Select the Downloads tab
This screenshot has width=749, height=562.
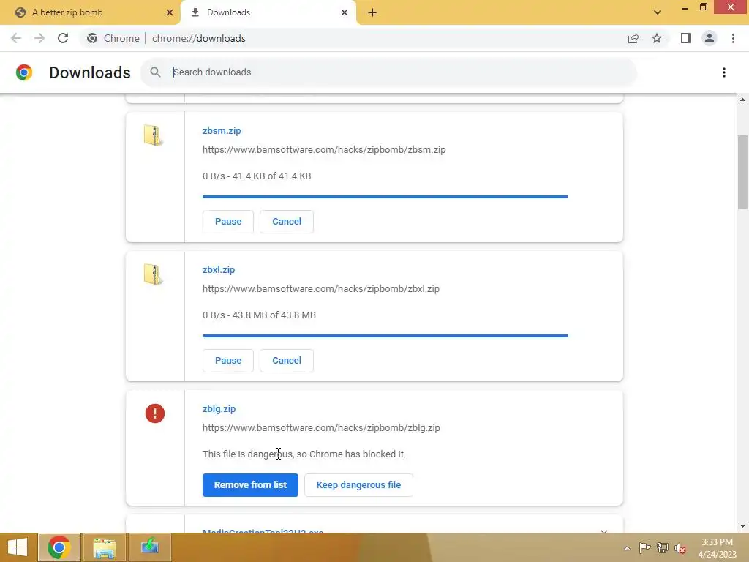(x=268, y=12)
